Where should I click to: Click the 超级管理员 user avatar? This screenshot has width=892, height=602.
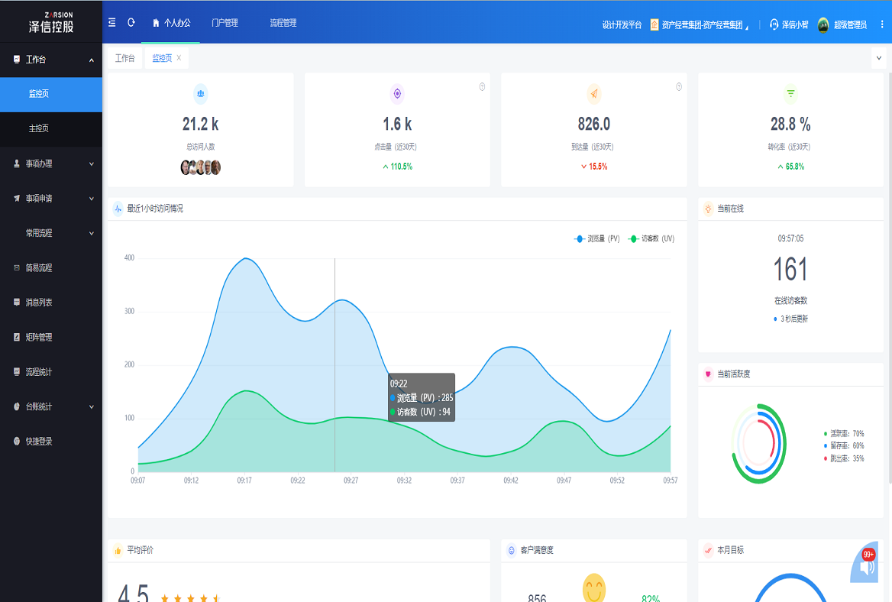pos(823,24)
